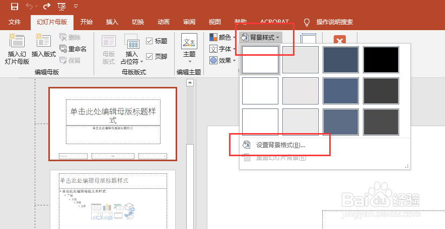Image resolution: width=445 pixels, height=229 pixels.
Task: Open the 插入占位符 dropdown
Action: (x=132, y=50)
